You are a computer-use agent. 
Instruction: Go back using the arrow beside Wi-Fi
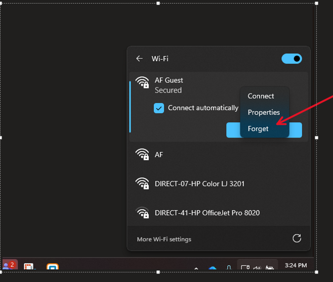click(139, 59)
